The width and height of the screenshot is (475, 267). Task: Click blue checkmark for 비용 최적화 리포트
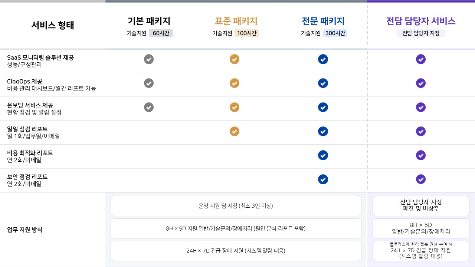323,155
